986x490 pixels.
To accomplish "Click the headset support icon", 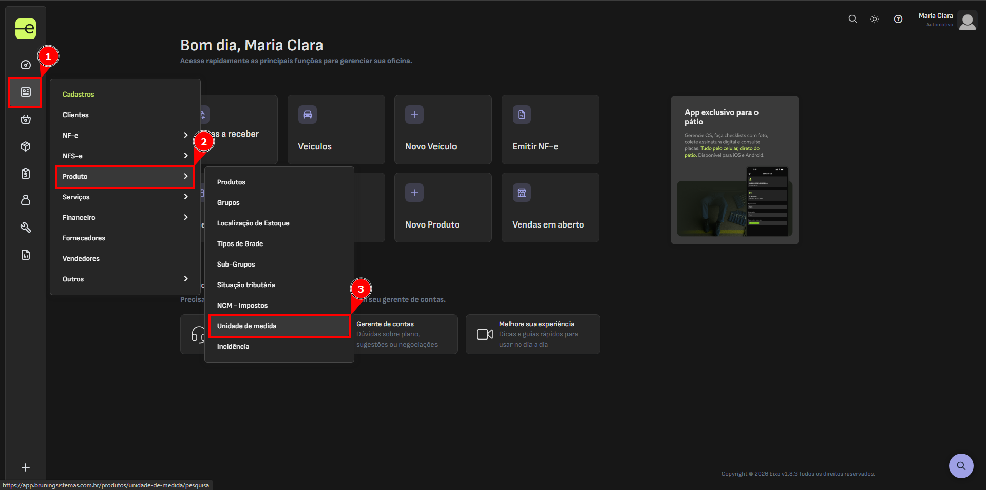I will 198,334.
